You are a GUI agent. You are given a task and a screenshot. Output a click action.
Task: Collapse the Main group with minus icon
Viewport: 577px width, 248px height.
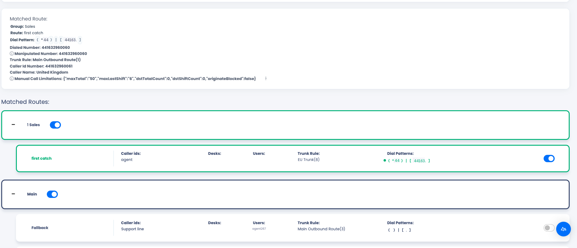point(13,194)
